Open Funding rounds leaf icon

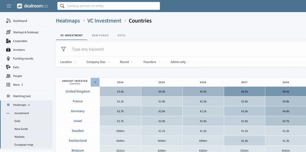(x=8, y=58)
